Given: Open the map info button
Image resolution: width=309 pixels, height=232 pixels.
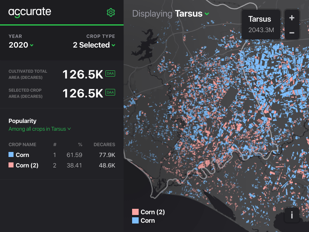Looking at the screenshot, I should pyautogui.click(x=292, y=215).
